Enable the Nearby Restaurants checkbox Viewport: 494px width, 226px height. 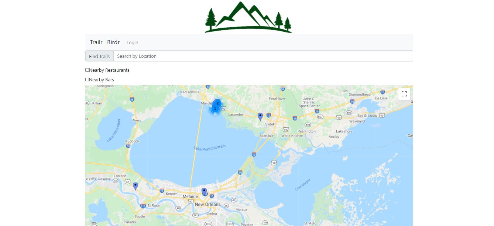point(87,70)
